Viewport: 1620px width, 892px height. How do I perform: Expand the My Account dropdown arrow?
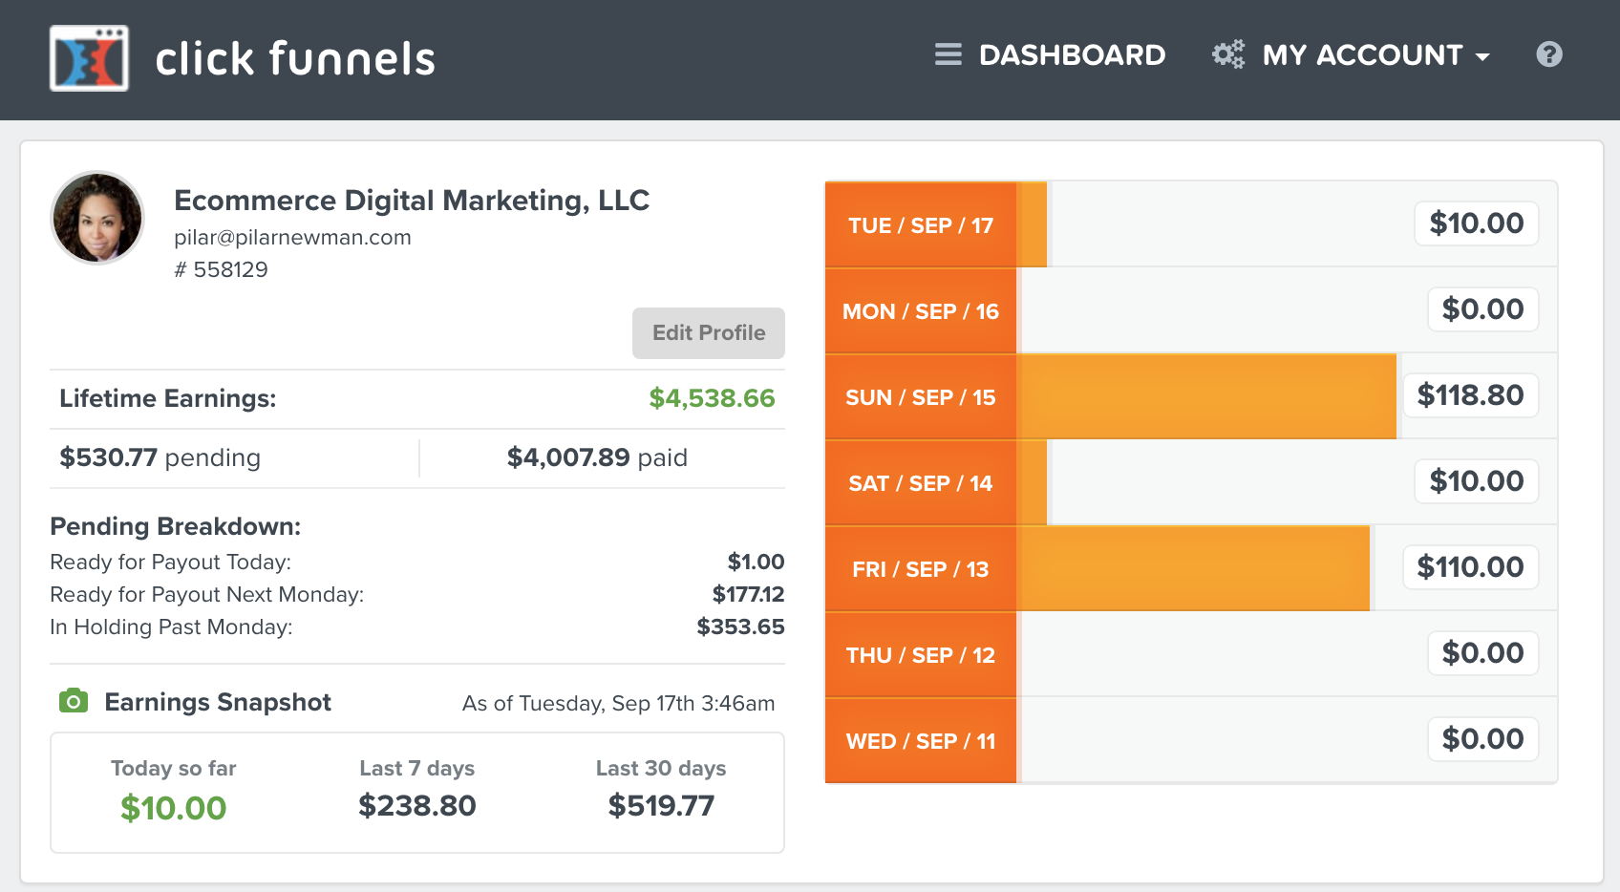click(x=1482, y=57)
